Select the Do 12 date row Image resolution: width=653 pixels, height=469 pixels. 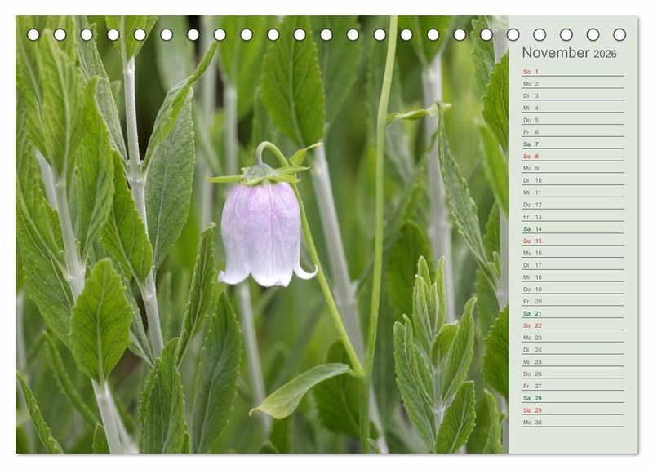[573, 205]
